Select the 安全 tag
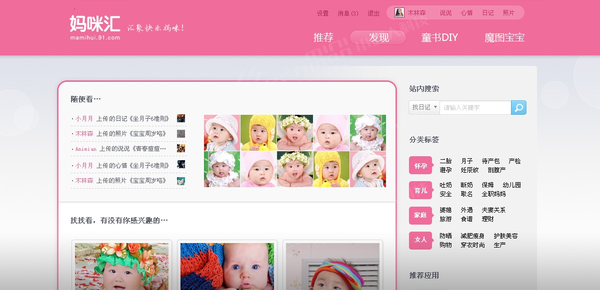The image size is (600, 290). 445,194
